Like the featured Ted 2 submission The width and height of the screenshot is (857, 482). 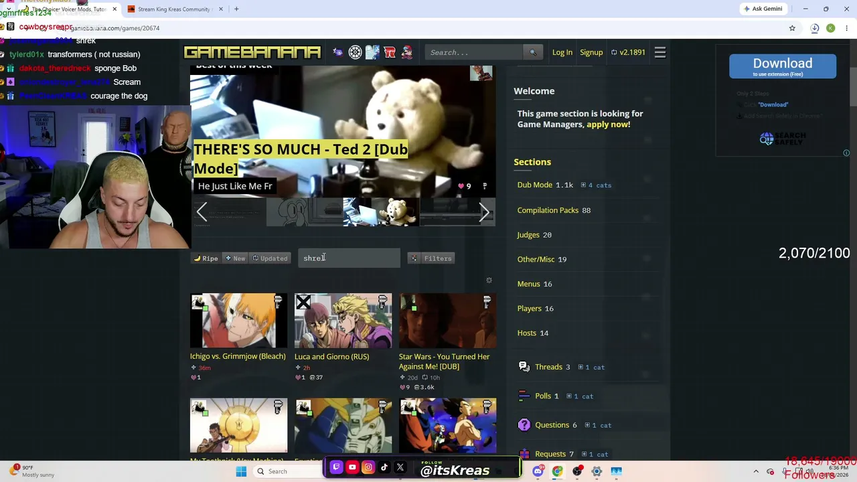465,186
